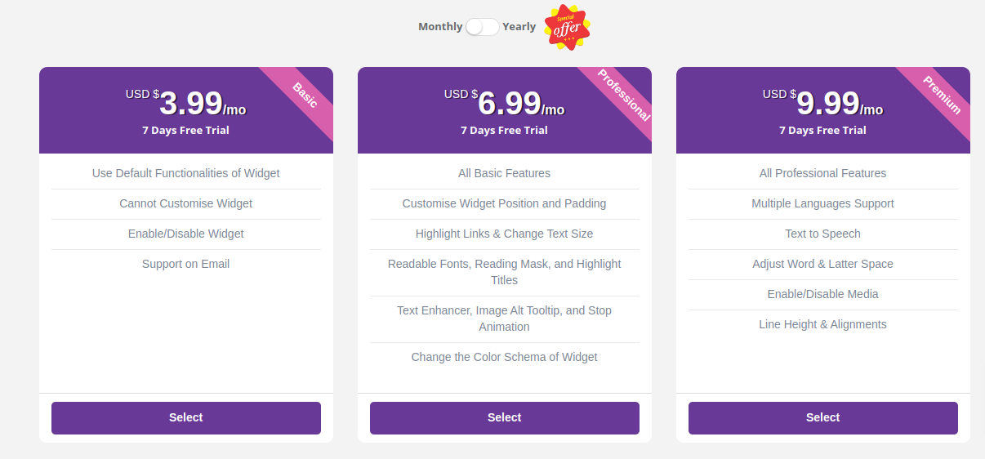Click the pink Professional corner ribbon

(x=622, y=96)
